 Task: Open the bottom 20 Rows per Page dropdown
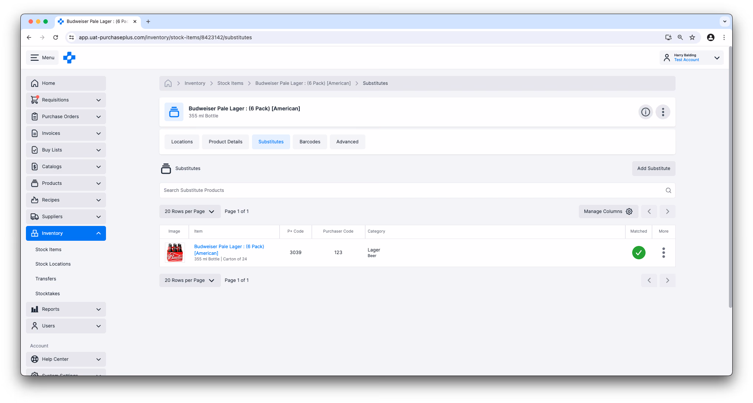(x=190, y=280)
